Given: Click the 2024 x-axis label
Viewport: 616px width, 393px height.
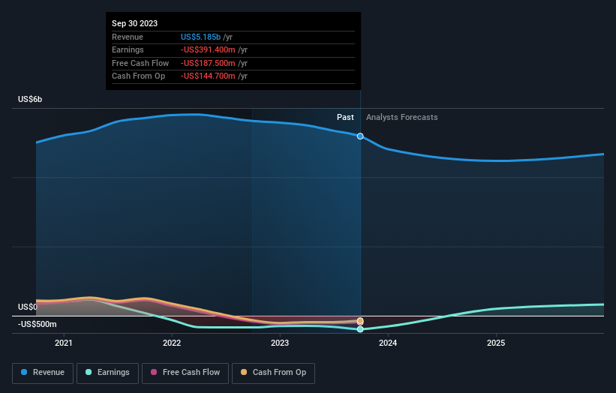Looking at the screenshot, I should coord(388,343).
